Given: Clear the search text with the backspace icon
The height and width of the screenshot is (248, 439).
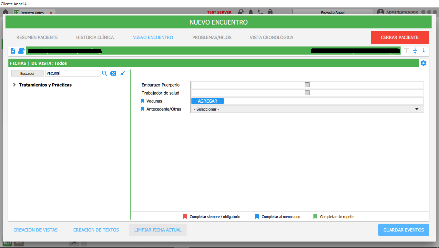Looking at the screenshot, I should (113, 73).
